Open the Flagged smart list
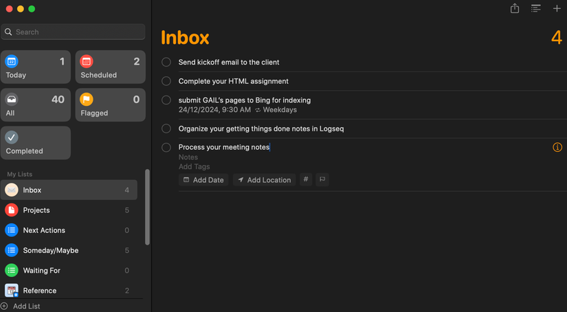Screen dimensions: 567x312 click(x=110, y=105)
